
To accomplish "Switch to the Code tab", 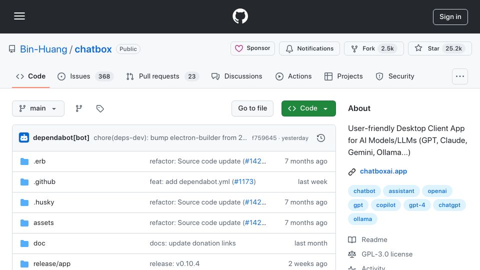I will pyautogui.click(x=30, y=76).
